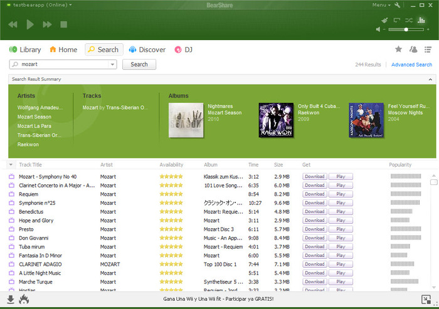Select artist Mozart Season

point(34,117)
